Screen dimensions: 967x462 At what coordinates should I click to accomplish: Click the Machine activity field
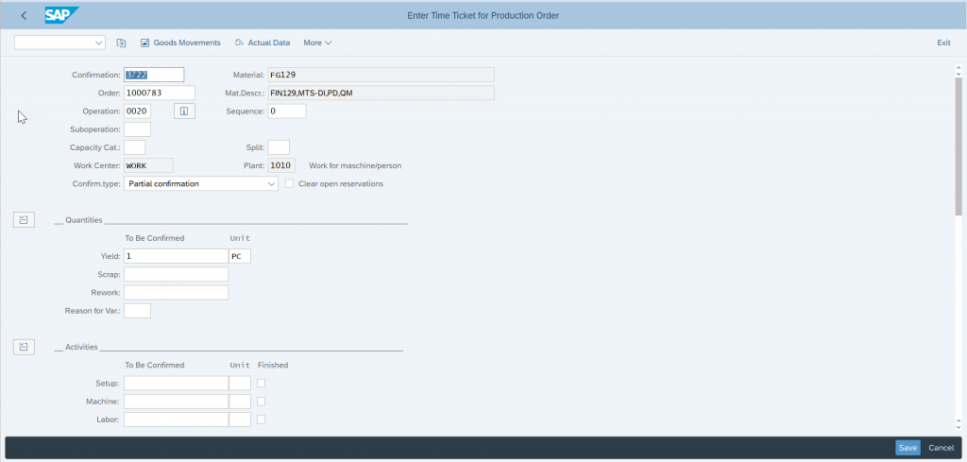tap(177, 402)
